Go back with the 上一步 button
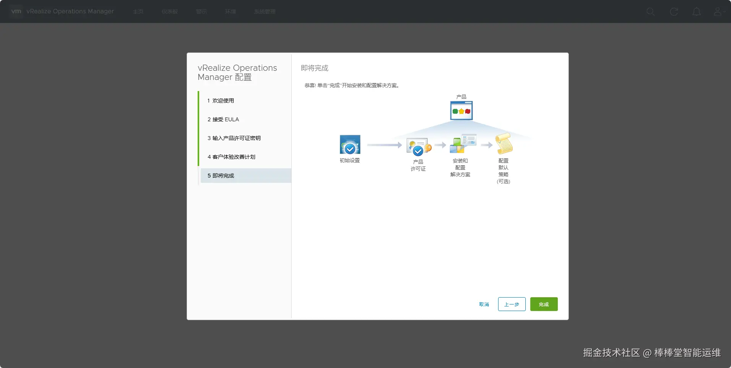The width and height of the screenshot is (731, 368). point(512,304)
